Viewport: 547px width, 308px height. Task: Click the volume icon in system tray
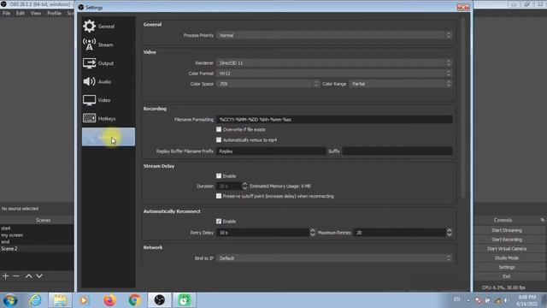click(506, 300)
